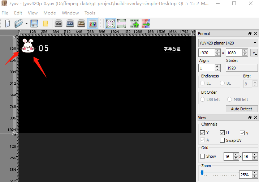The width and height of the screenshot is (259, 182).
Task: Increase the grid height 16 value
Action: [255, 155]
